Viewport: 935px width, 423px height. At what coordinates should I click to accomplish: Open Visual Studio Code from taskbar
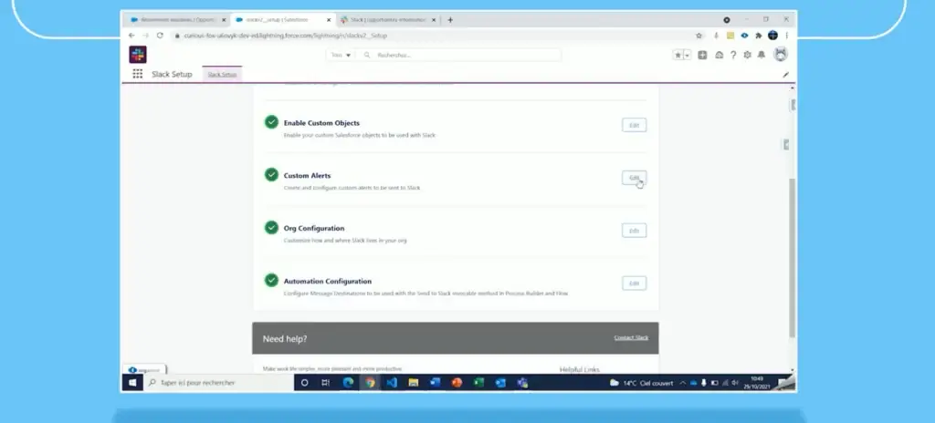(x=391, y=383)
